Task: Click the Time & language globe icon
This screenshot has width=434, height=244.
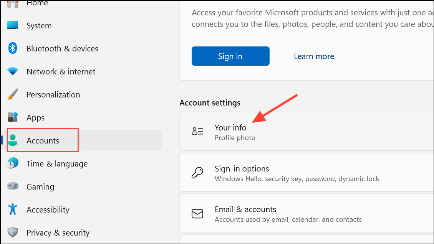Action: pos(13,163)
